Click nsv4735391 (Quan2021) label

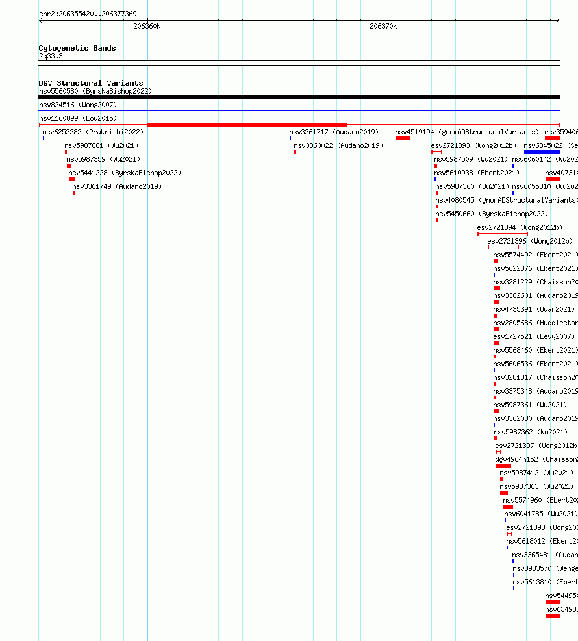pos(534,309)
